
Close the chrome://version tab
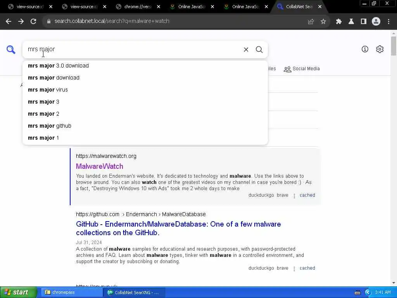pos(159,7)
